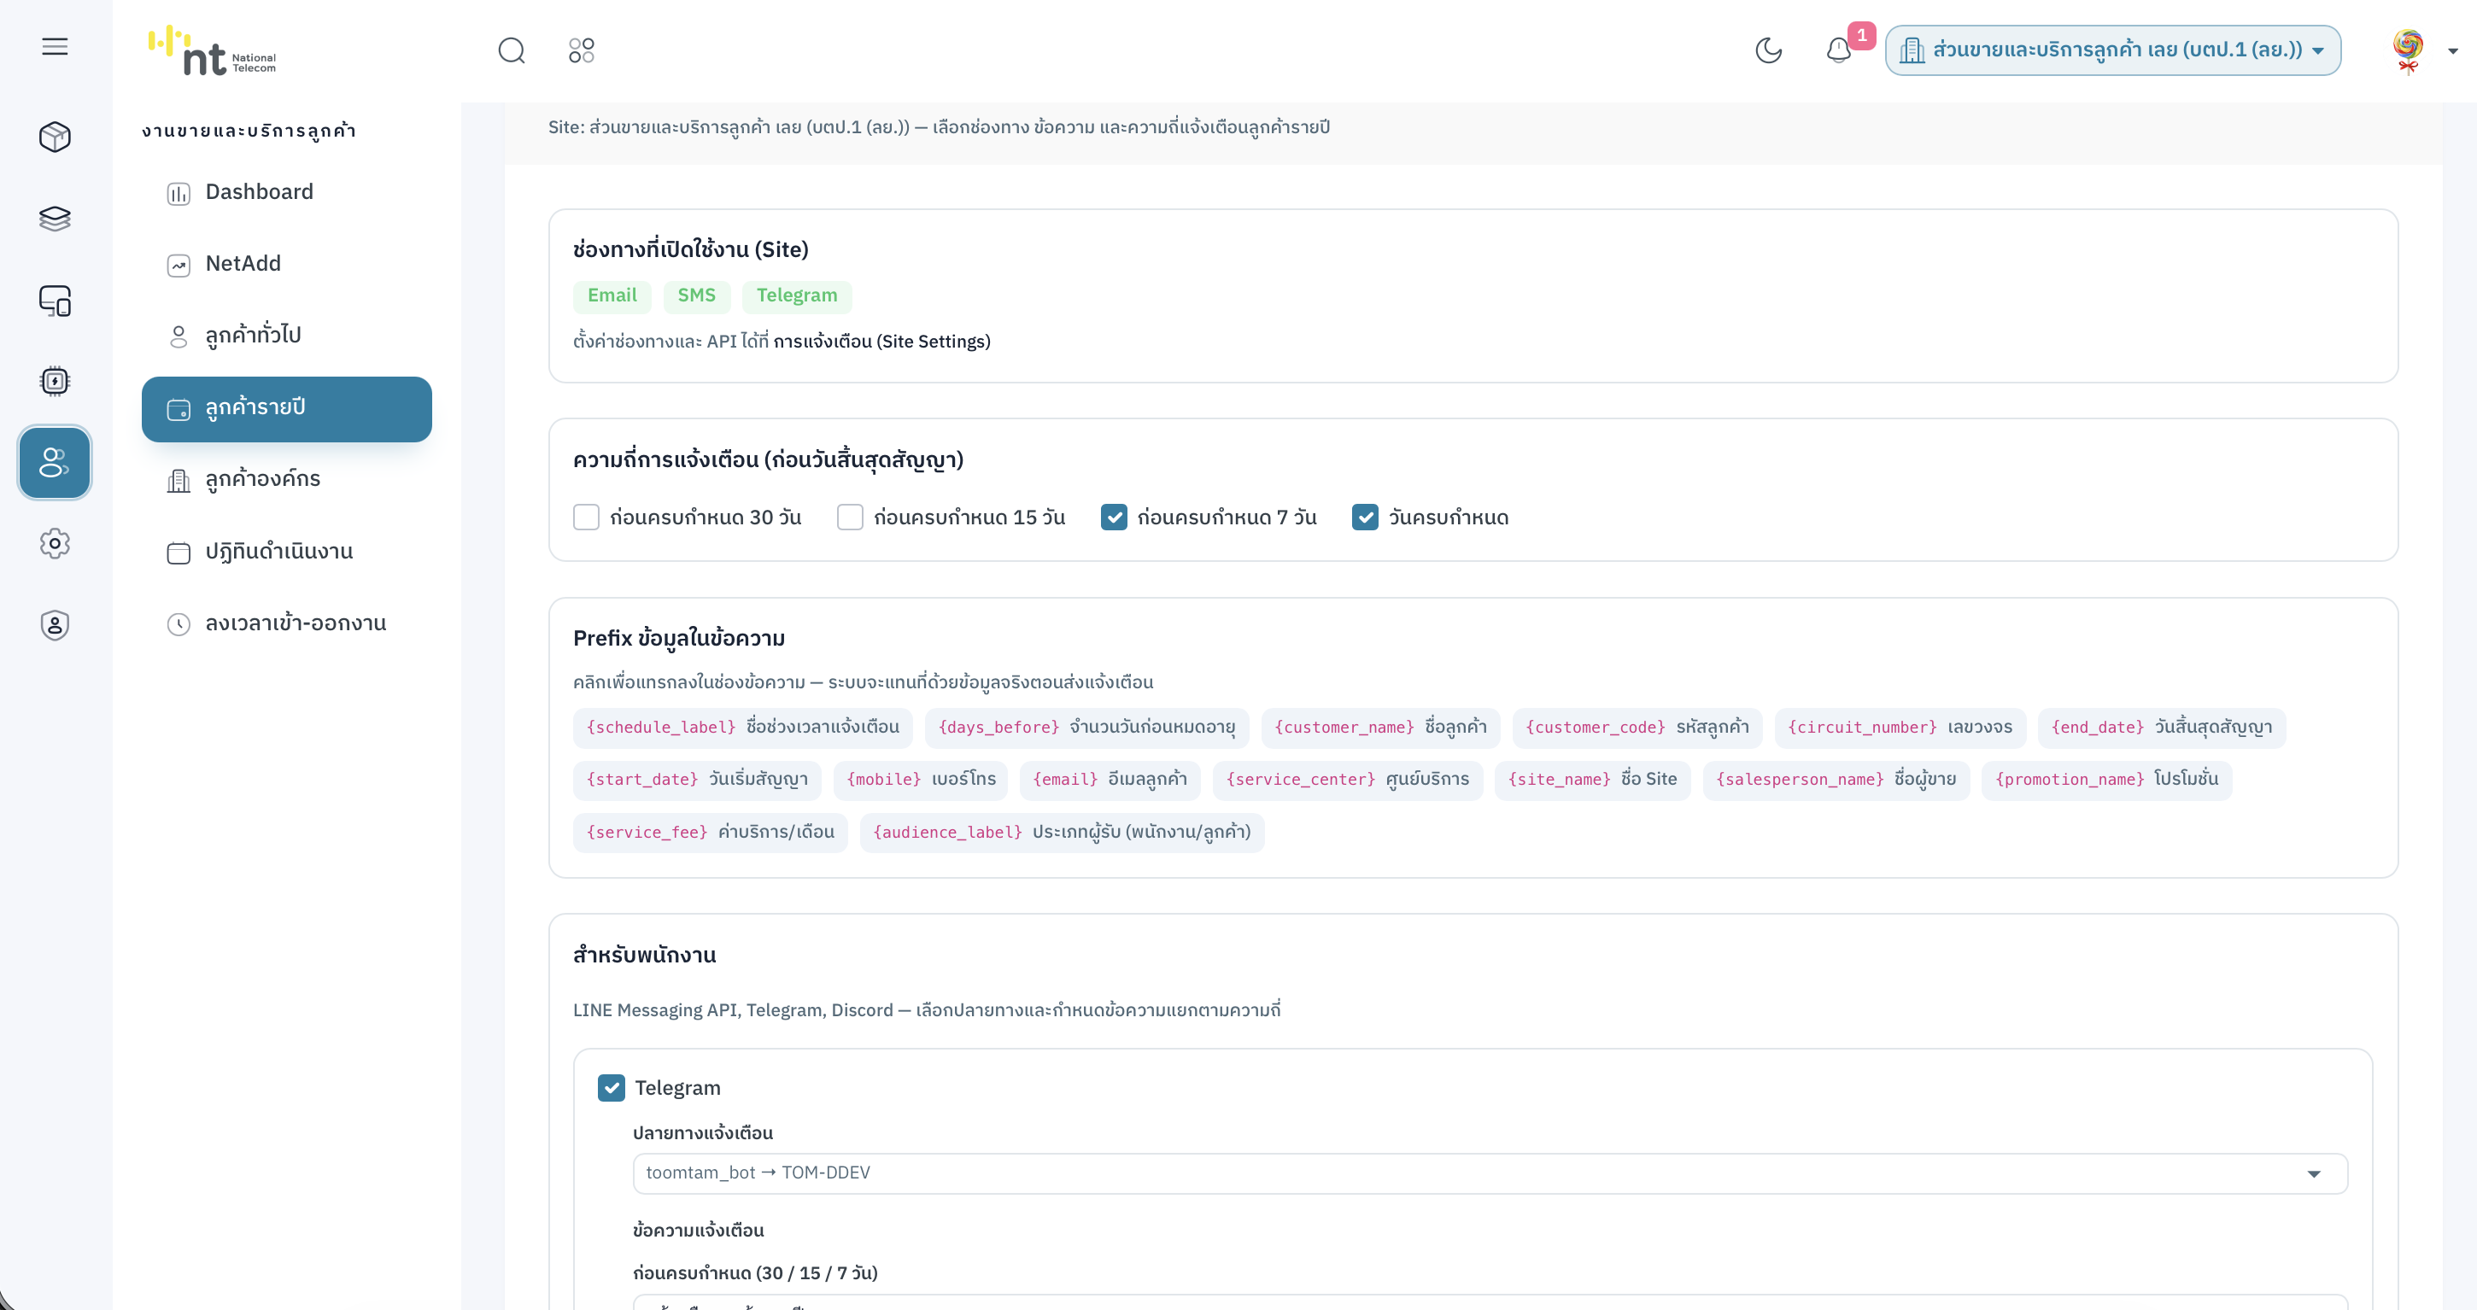Insert the {promotion_name} prefix chip
The width and height of the screenshot is (2477, 1310).
[x=2105, y=780]
